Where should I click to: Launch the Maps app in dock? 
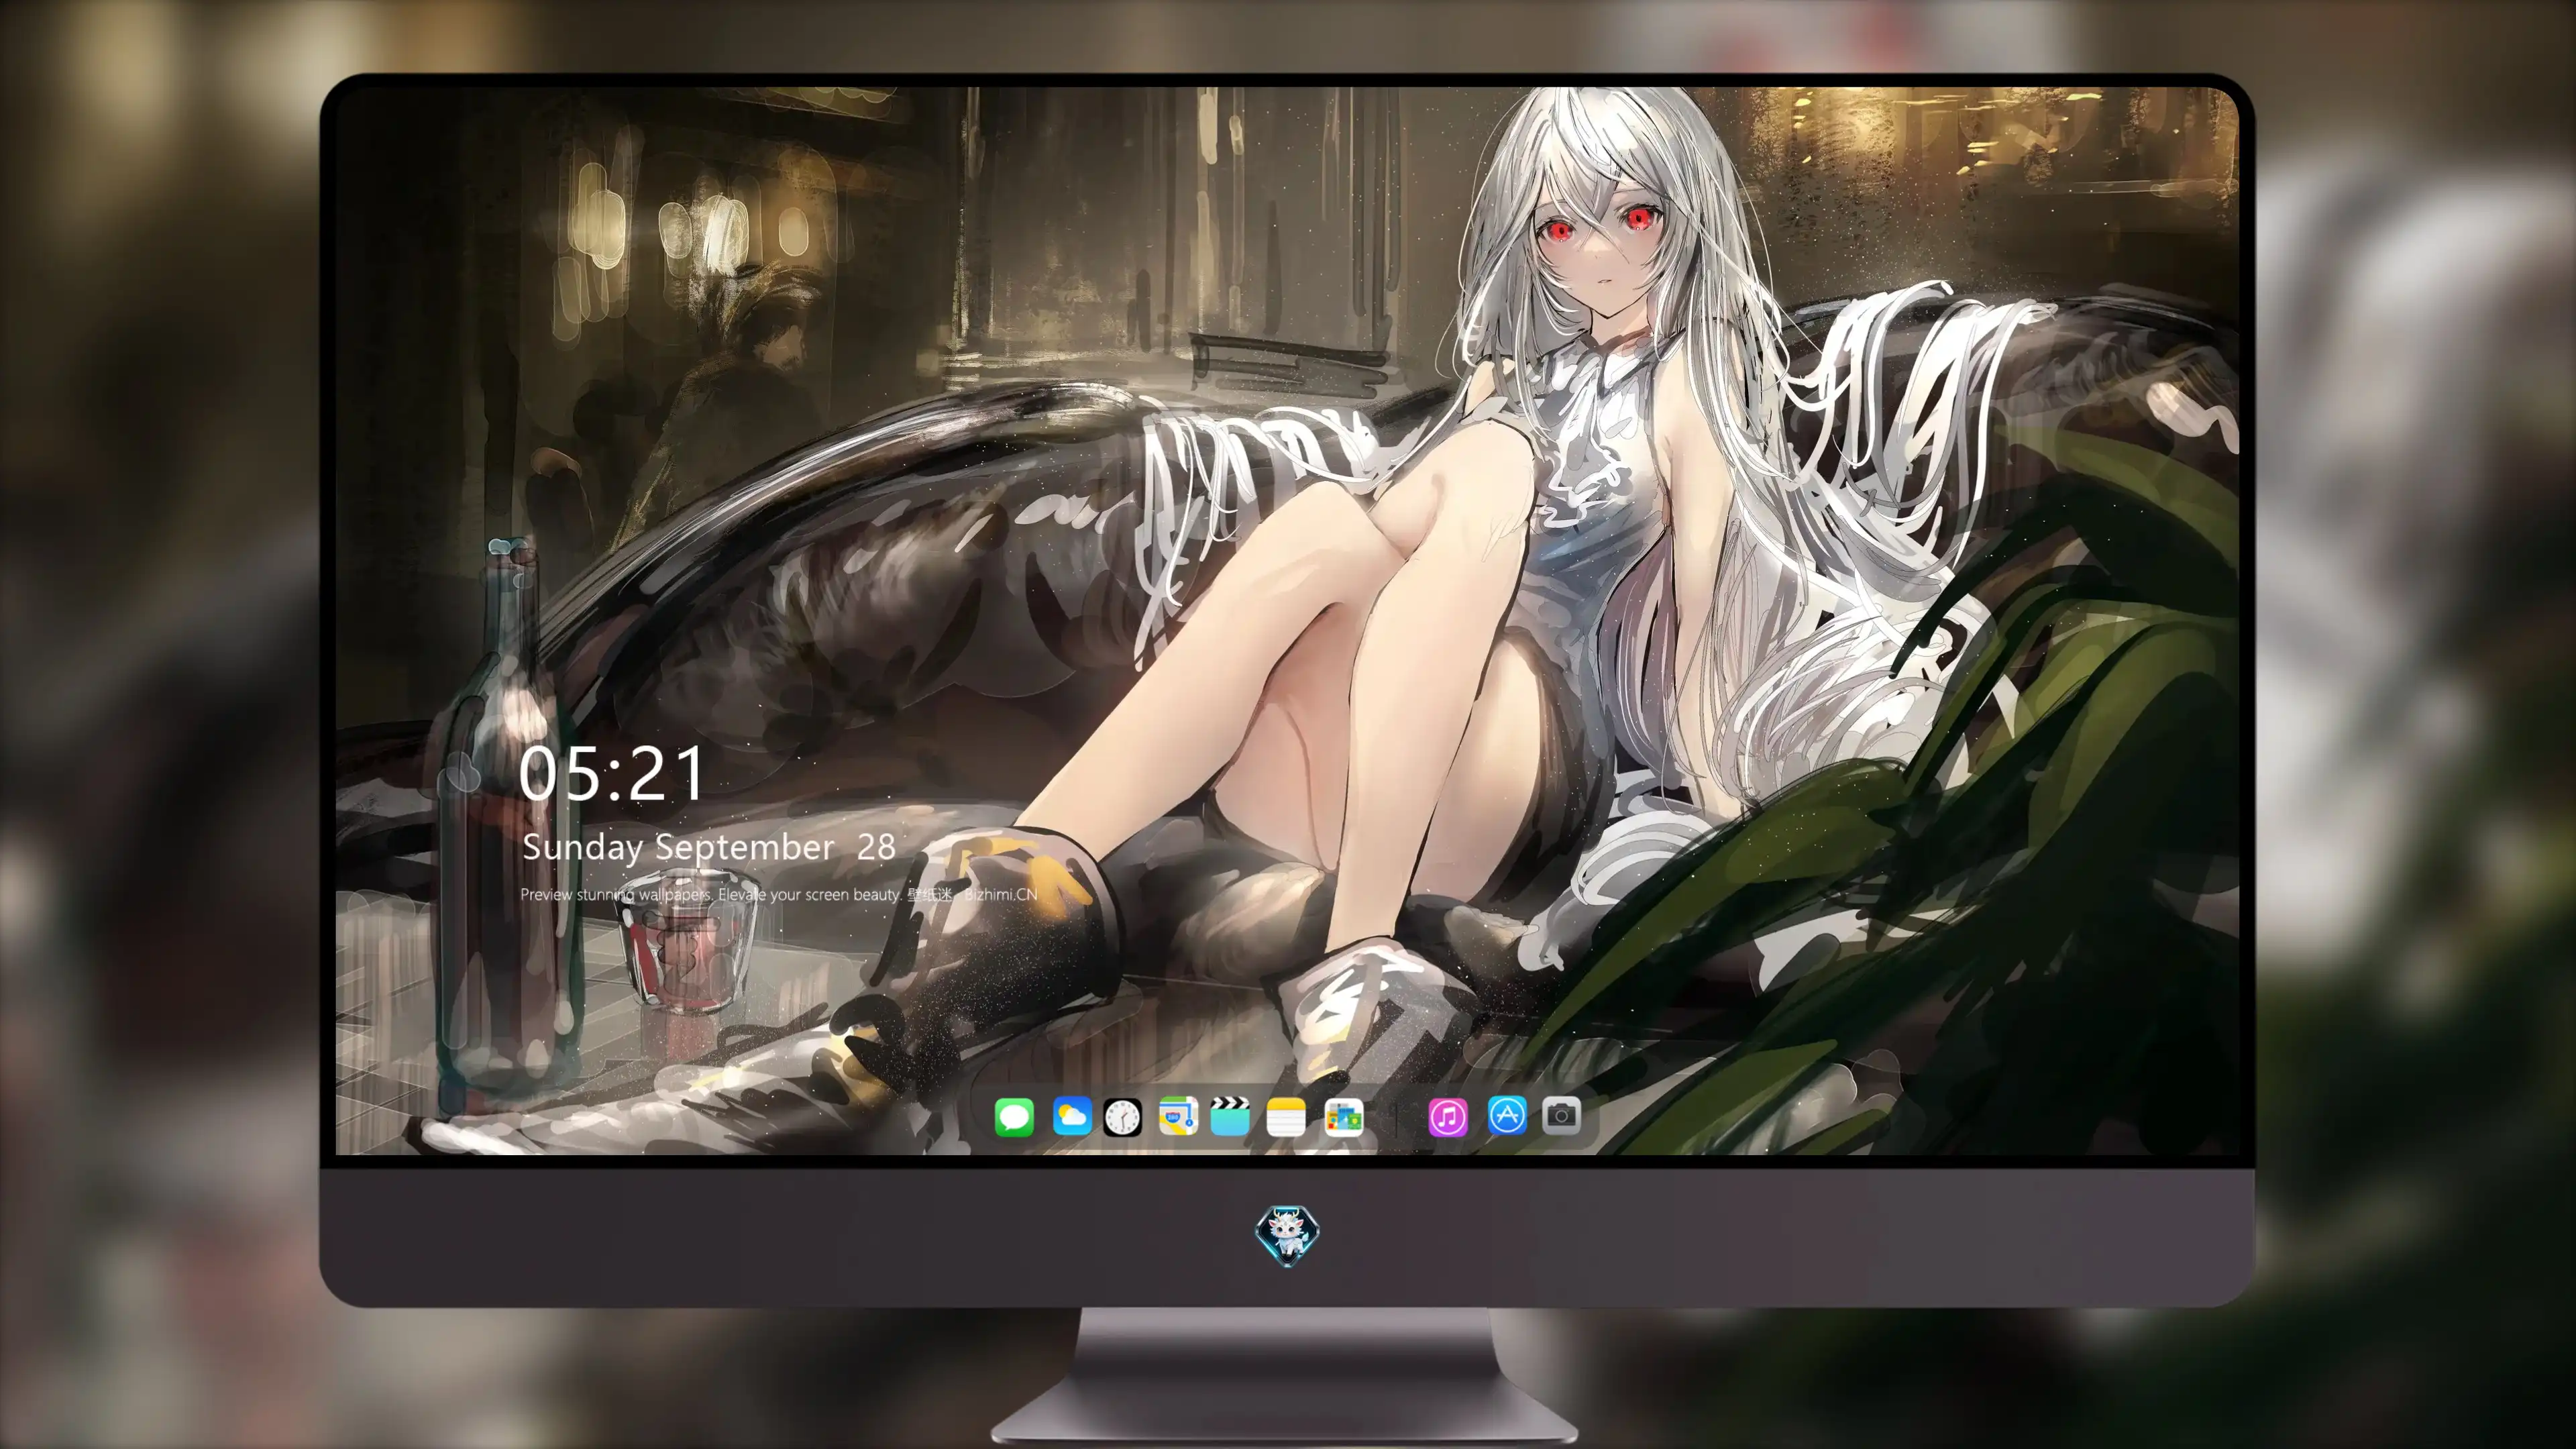pos(1177,1116)
